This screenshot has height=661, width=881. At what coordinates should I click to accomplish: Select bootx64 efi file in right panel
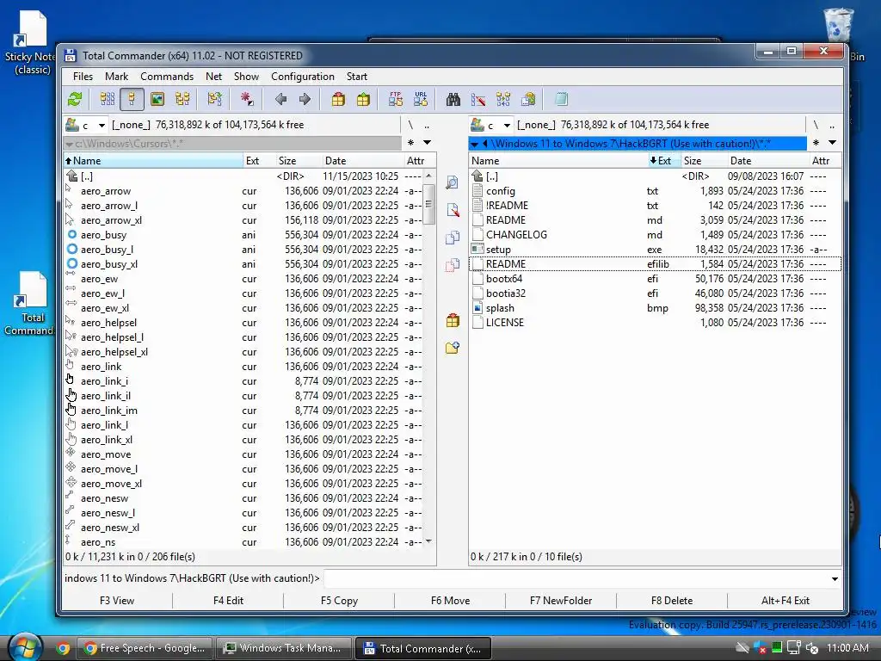(x=655, y=279)
